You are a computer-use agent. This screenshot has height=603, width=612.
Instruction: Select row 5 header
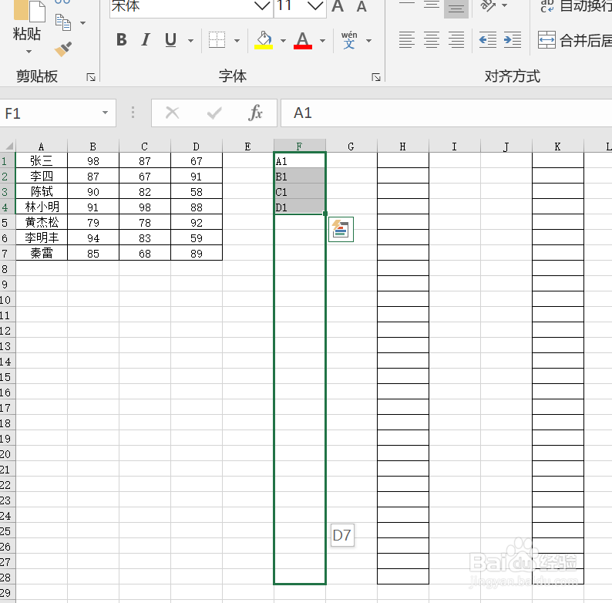click(7, 223)
